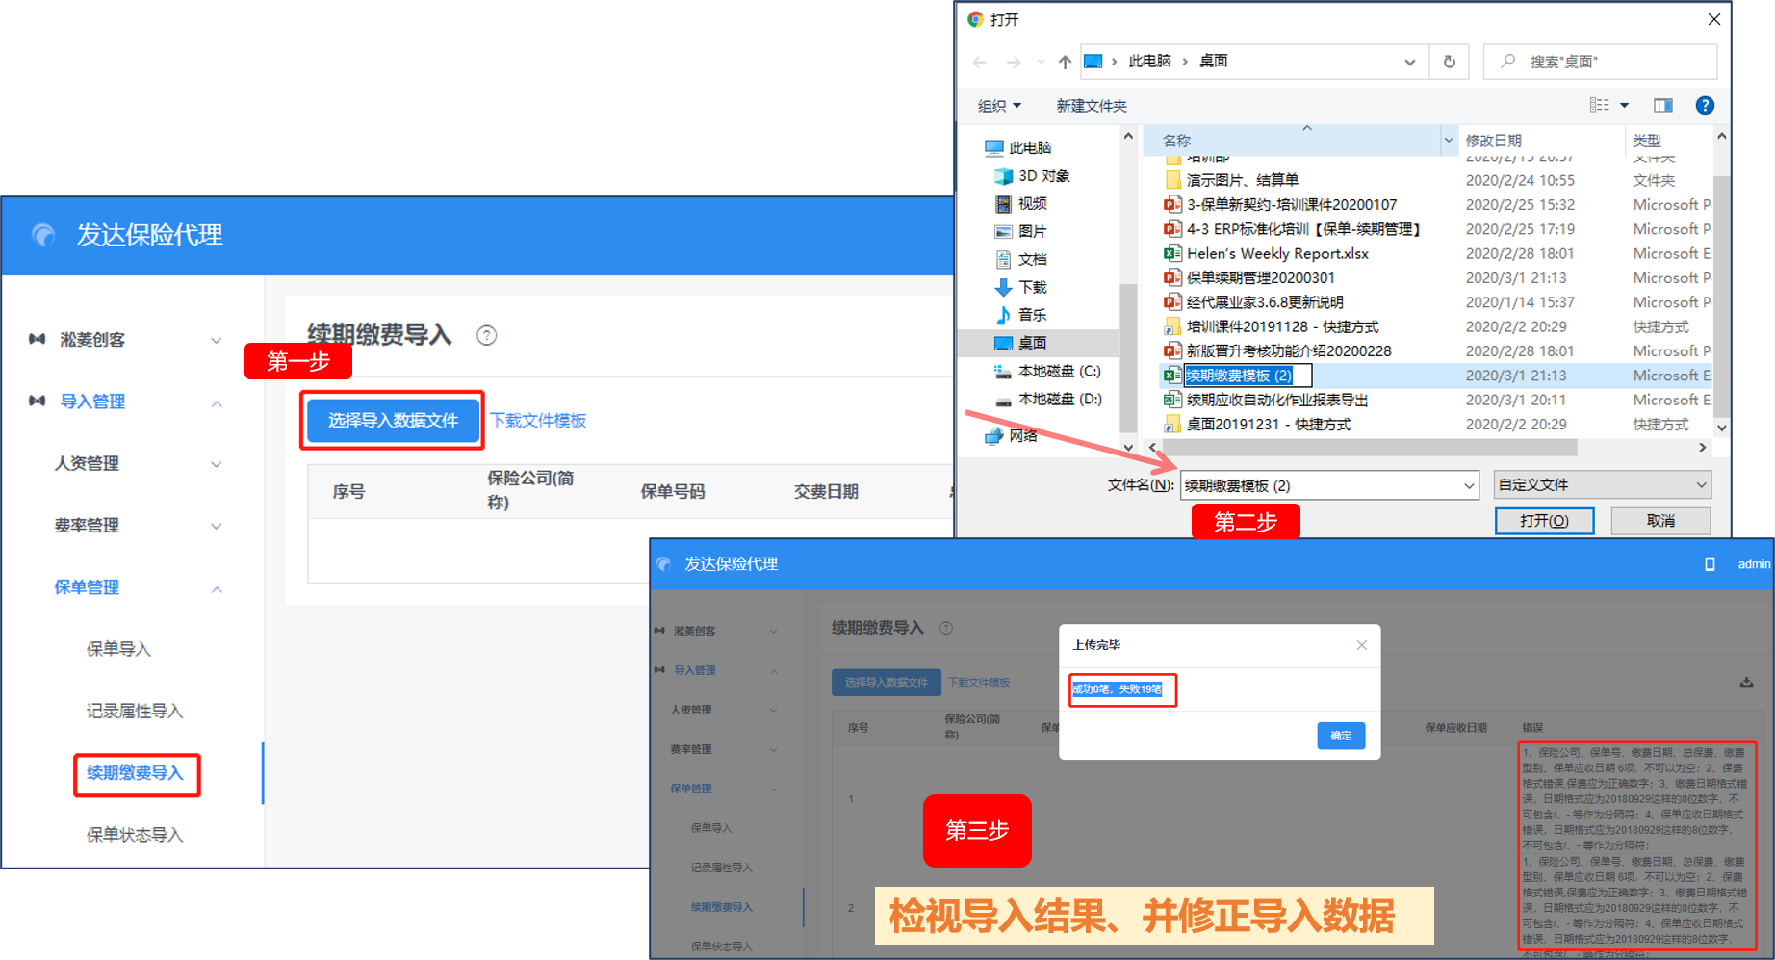Screen dimensions: 1775x960
Task: Open the 自定义文件 file type dropdown
Action: [x=1602, y=484]
